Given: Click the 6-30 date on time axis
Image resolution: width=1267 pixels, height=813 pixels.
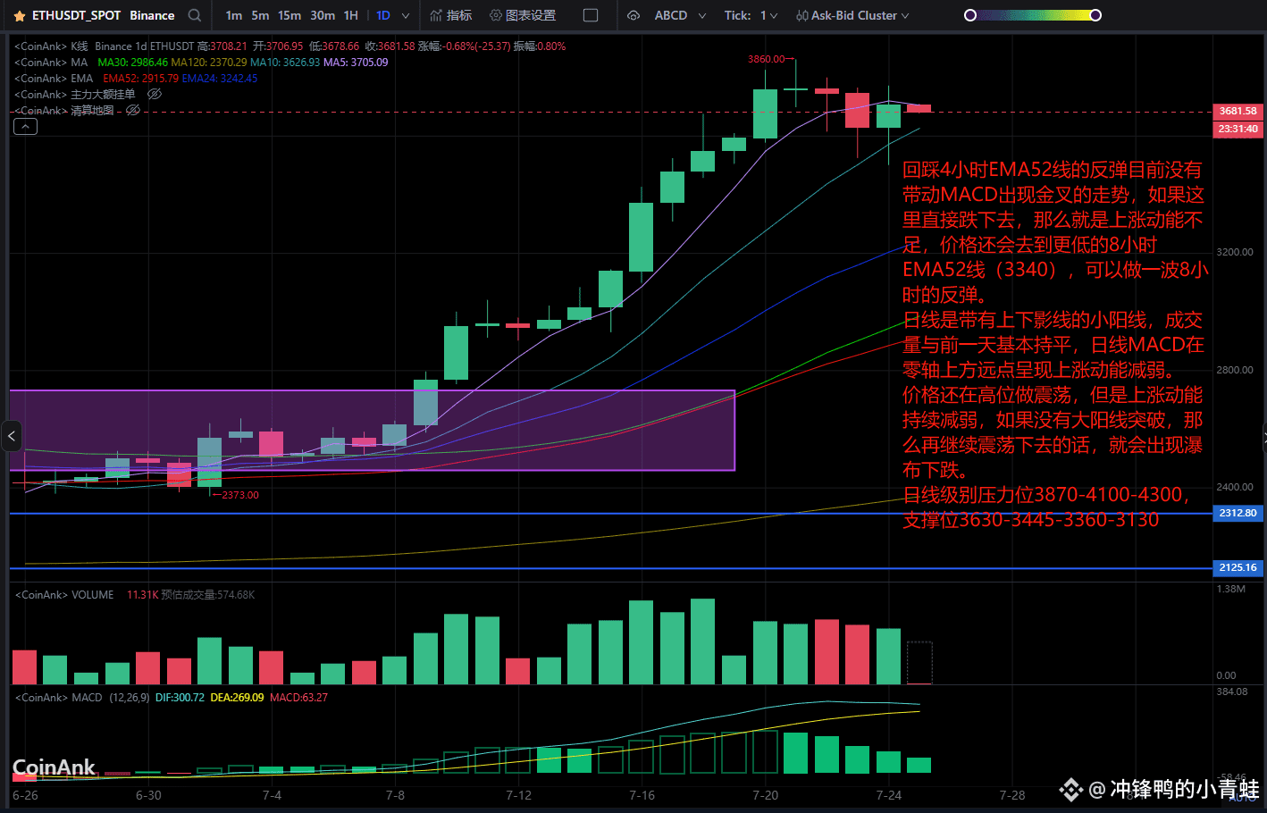Looking at the screenshot, I should click(x=148, y=795).
